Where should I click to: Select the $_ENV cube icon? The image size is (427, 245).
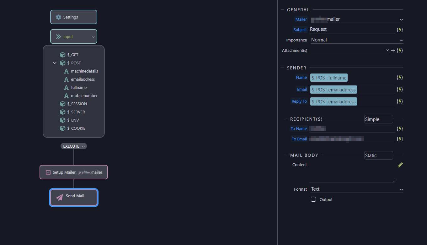pos(63,120)
